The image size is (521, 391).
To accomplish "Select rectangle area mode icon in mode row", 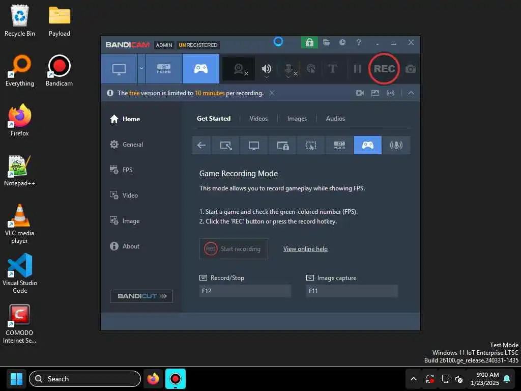I will [x=225, y=145].
